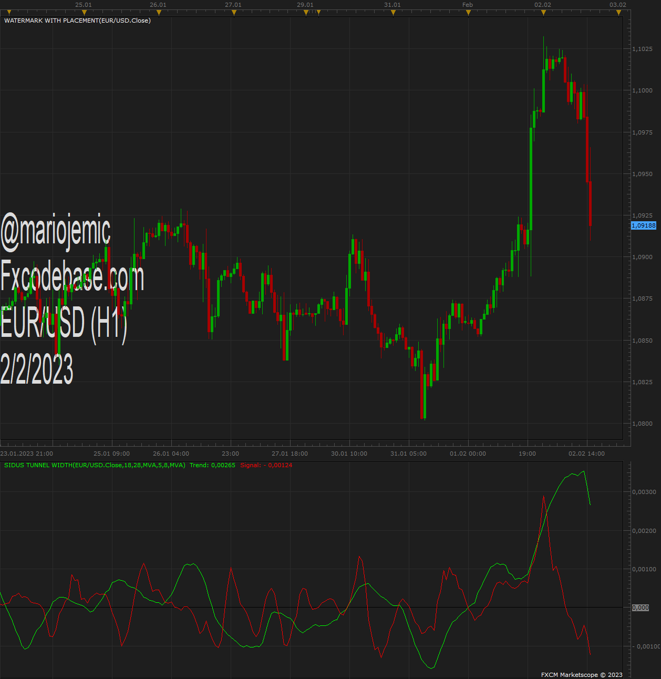661x679 pixels.
Task: Click the 0,00200 indicator scale label
Action: [644, 531]
